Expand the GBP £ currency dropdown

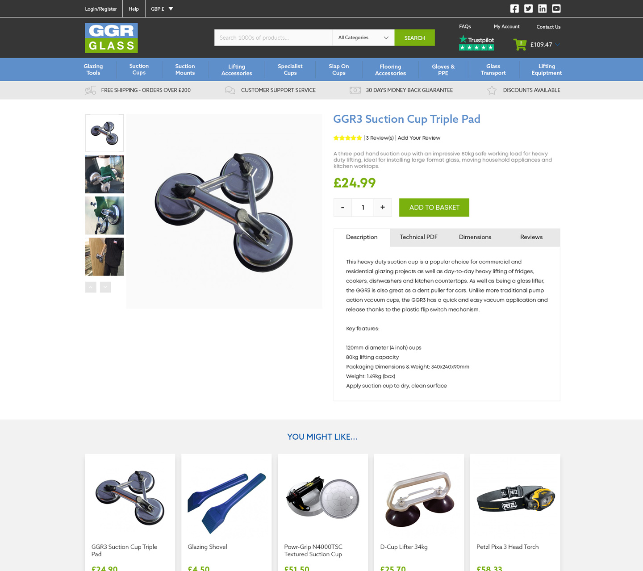[162, 9]
